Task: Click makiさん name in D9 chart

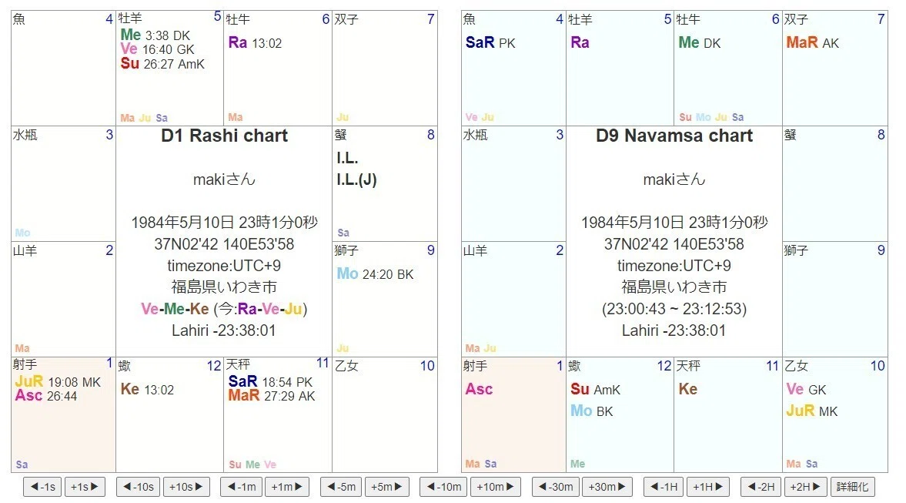Action: pyautogui.click(x=674, y=179)
